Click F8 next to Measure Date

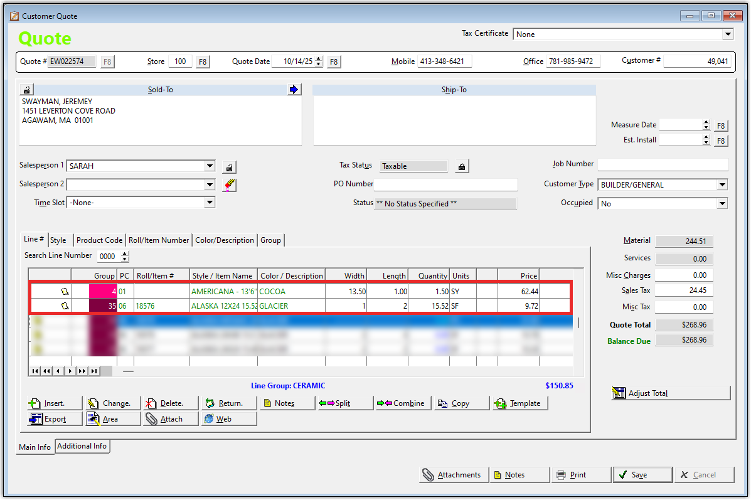pos(721,125)
